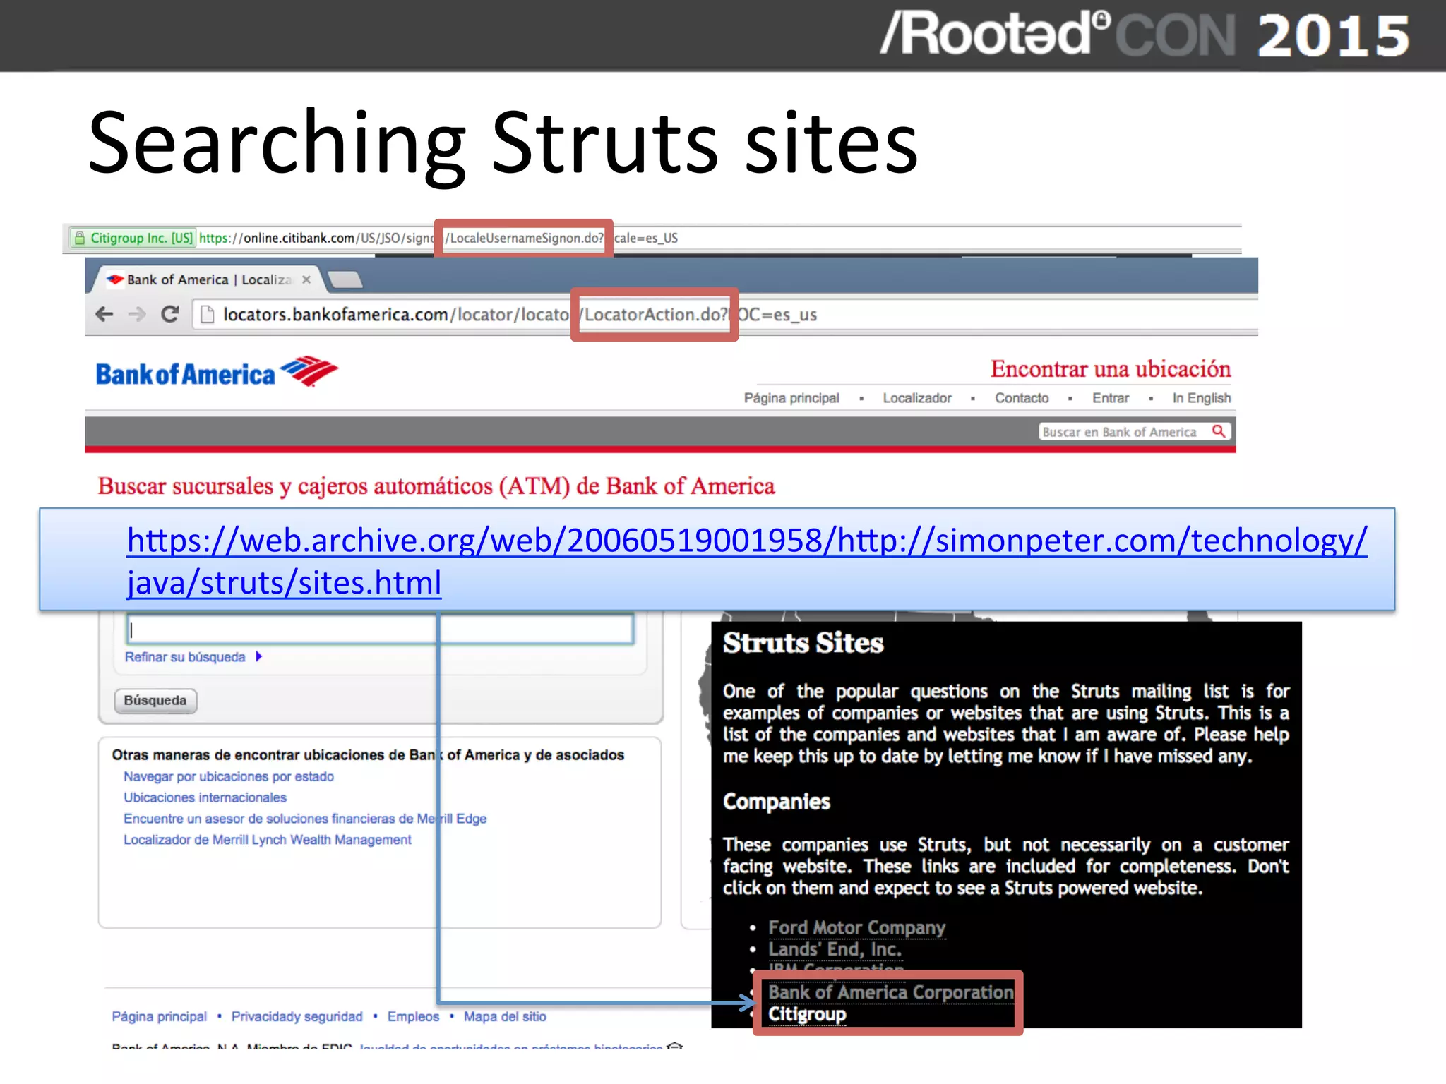Image resolution: width=1446 pixels, height=1084 pixels.
Task: Click the page icon in address bar
Action: 208,314
